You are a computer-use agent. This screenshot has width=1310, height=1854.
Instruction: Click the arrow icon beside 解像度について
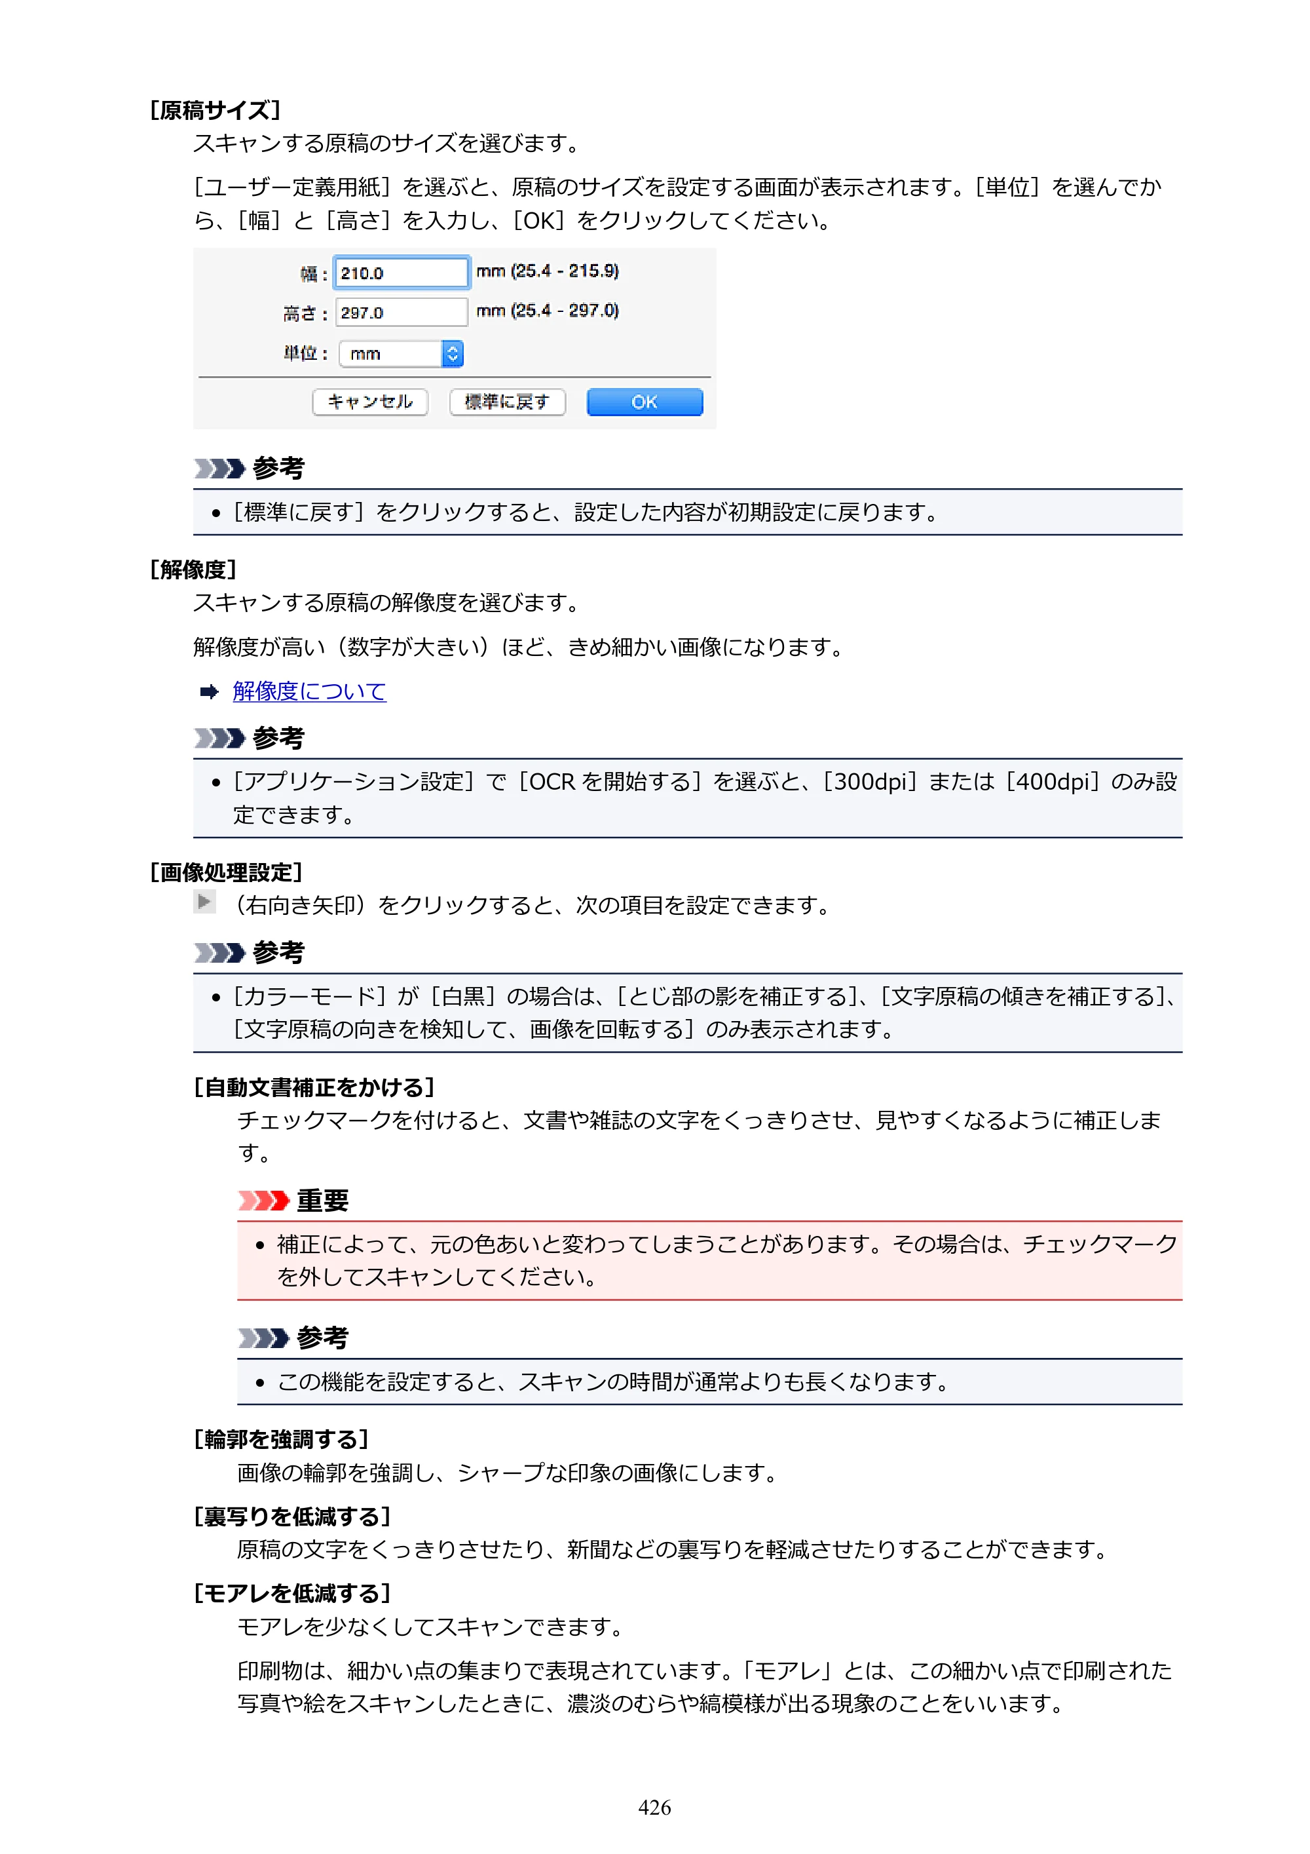(x=209, y=691)
